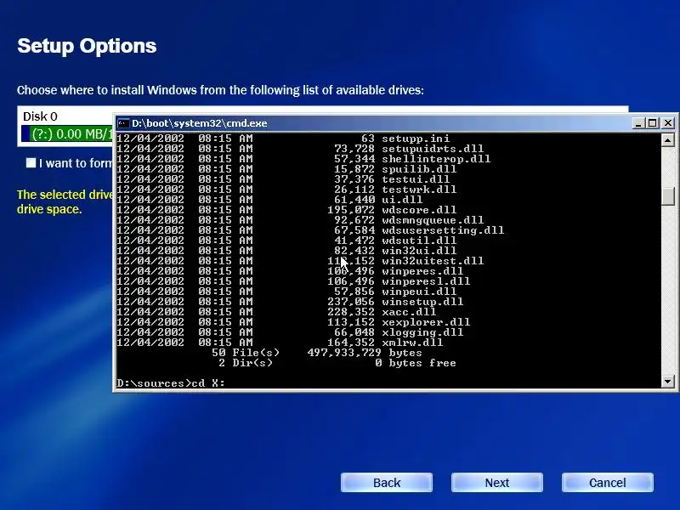680x510 pixels.
Task: Select the (?:) 0.00 MB drive entry
Action: [x=67, y=134]
